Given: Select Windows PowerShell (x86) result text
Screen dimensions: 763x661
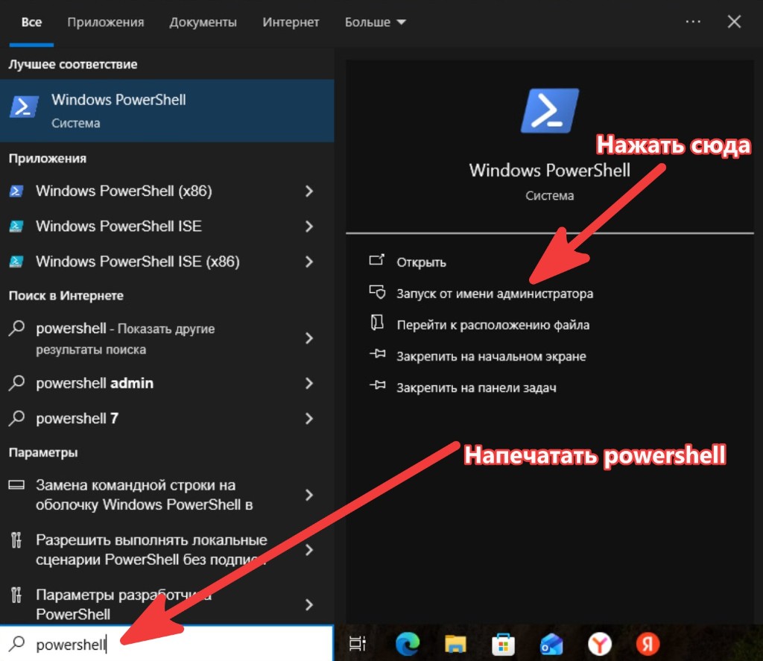Looking at the screenshot, I should (124, 192).
